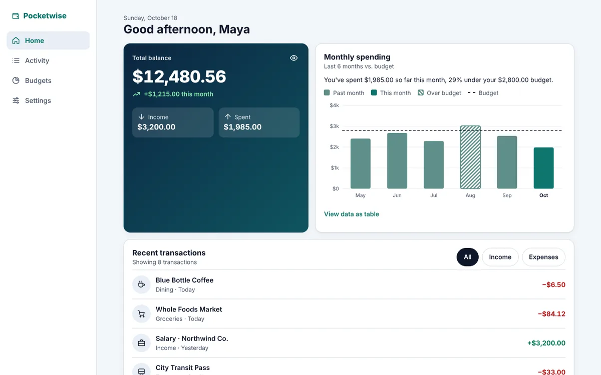The height and width of the screenshot is (375, 601).
Task: Click the Pocketwise wallet logo icon
Action: click(x=16, y=16)
